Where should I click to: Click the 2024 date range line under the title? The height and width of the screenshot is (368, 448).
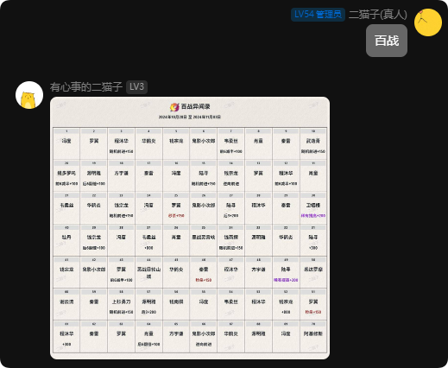[190, 117]
